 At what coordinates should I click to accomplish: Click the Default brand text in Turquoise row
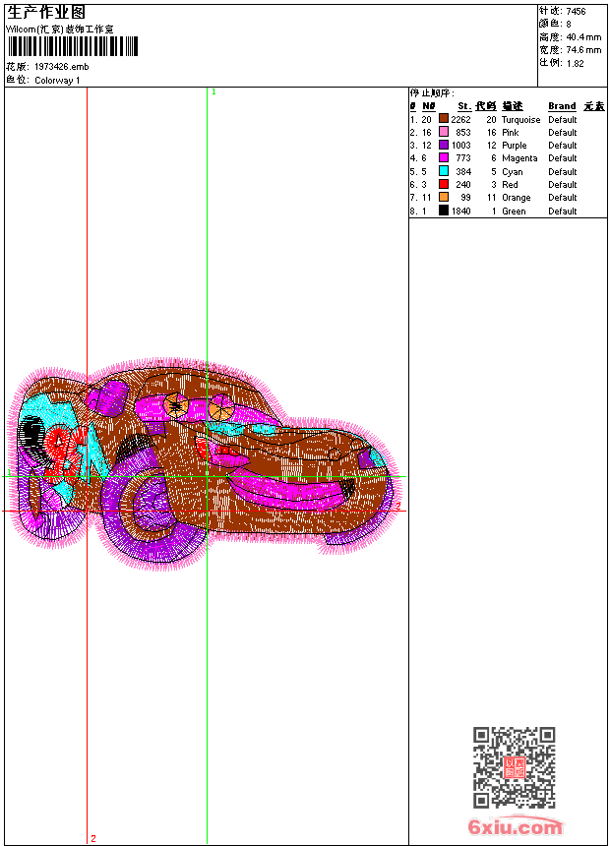[562, 120]
